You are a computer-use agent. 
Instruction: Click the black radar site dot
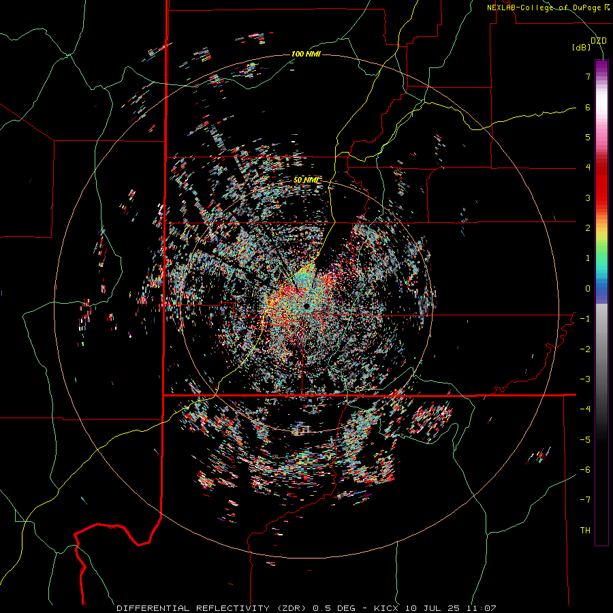pos(306,306)
